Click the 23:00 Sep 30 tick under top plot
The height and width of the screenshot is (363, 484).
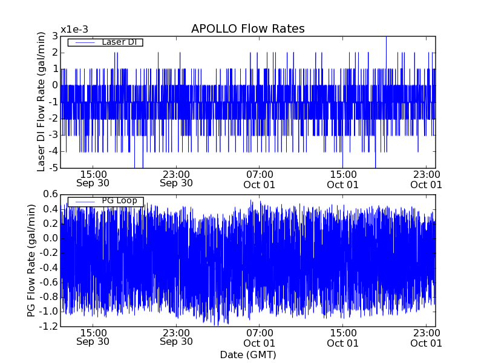pyautogui.click(x=176, y=178)
